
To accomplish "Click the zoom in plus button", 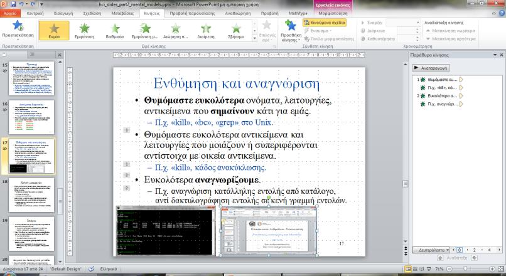I will [492, 268].
